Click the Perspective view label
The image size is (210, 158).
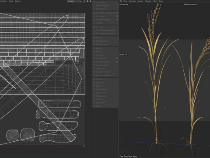coord(124,4)
